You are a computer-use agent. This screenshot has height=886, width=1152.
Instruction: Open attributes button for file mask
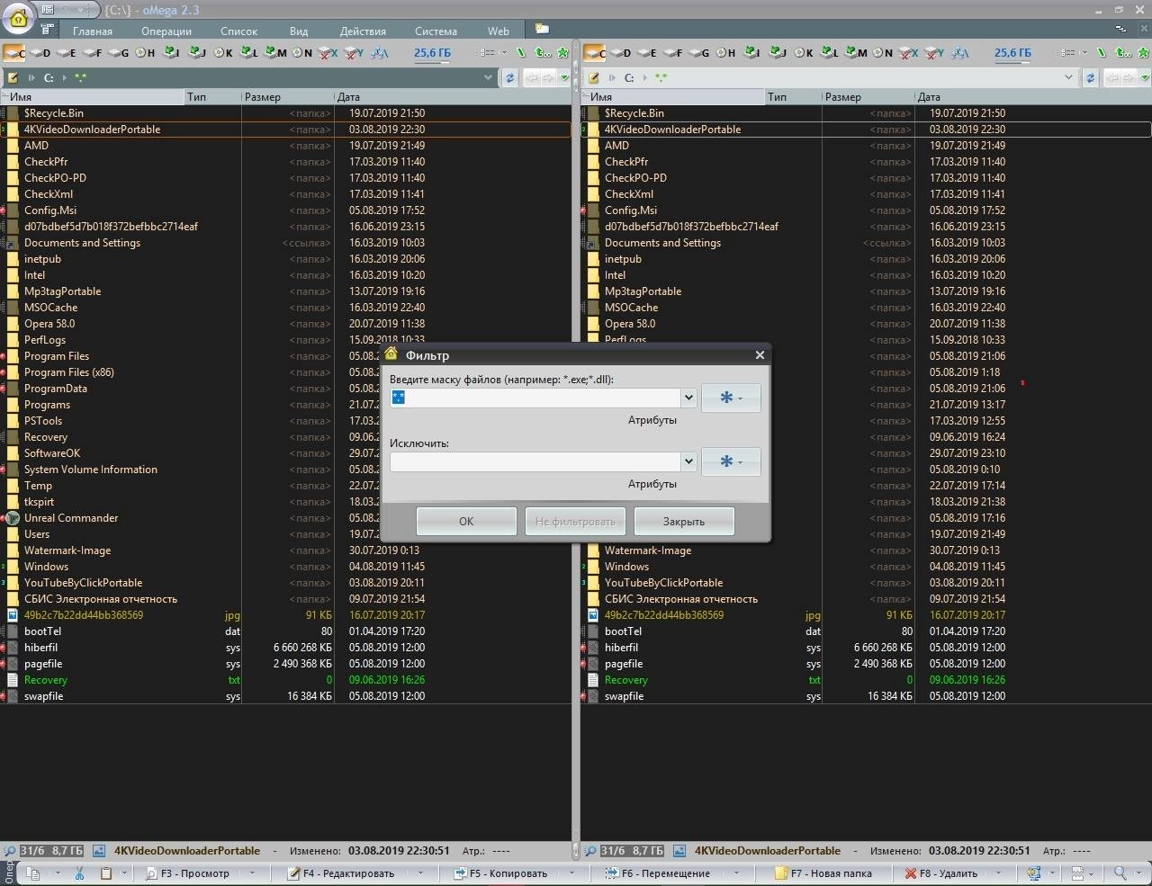731,398
